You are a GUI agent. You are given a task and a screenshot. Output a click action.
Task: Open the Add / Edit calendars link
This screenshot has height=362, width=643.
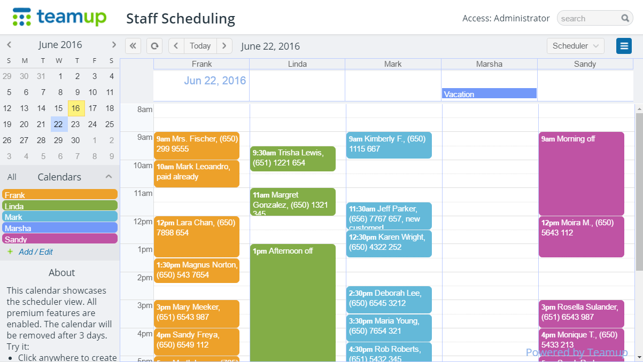click(35, 252)
